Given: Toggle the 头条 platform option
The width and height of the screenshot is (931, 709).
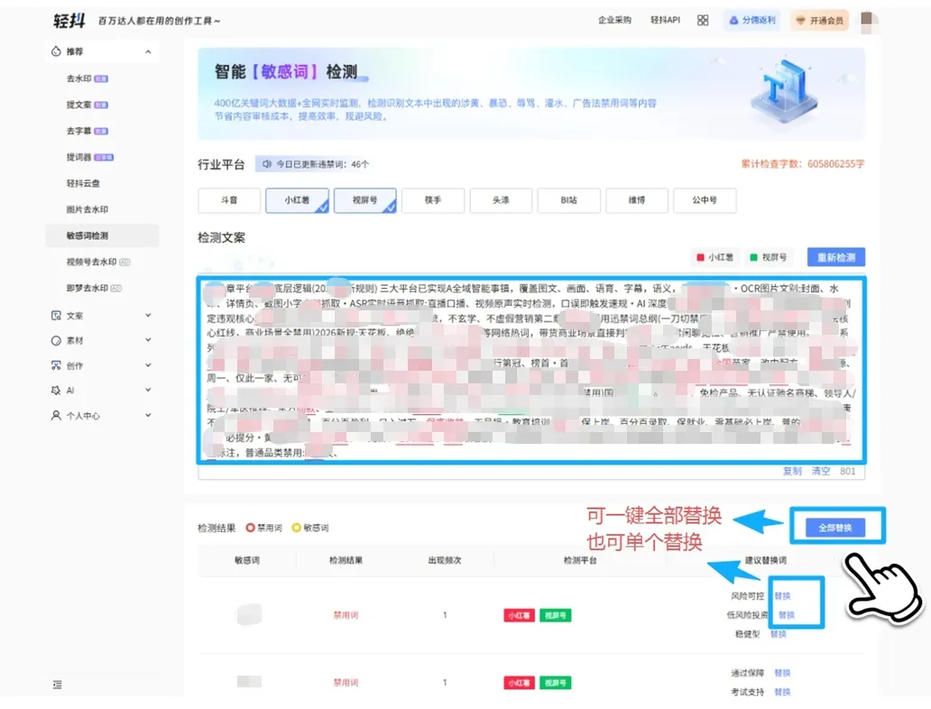Looking at the screenshot, I should (501, 200).
